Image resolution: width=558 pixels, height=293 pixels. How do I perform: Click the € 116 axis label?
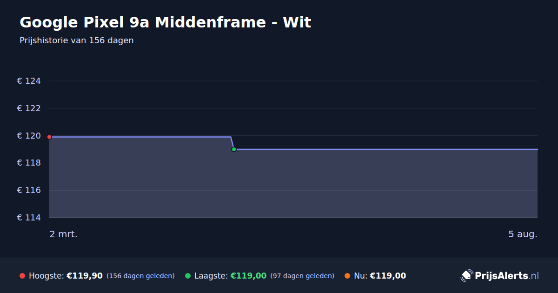(29, 190)
